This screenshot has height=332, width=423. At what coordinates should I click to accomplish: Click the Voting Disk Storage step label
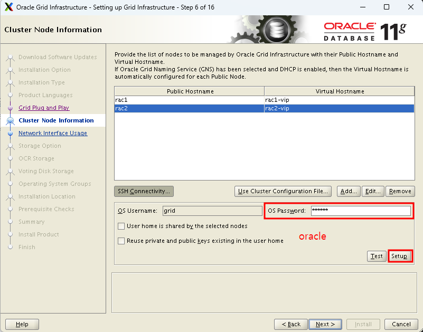(x=46, y=171)
